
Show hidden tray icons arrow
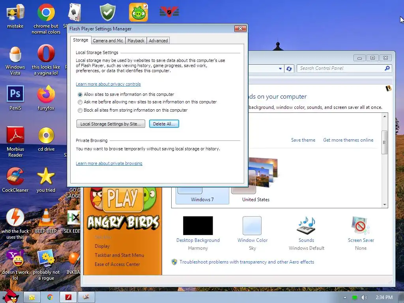345,297
